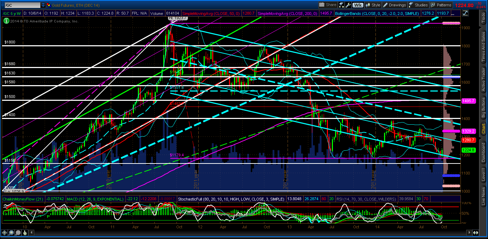Select the crosshair cursor tool icon
The height and width of the screenshot is (239, 488).
point(4,233)
